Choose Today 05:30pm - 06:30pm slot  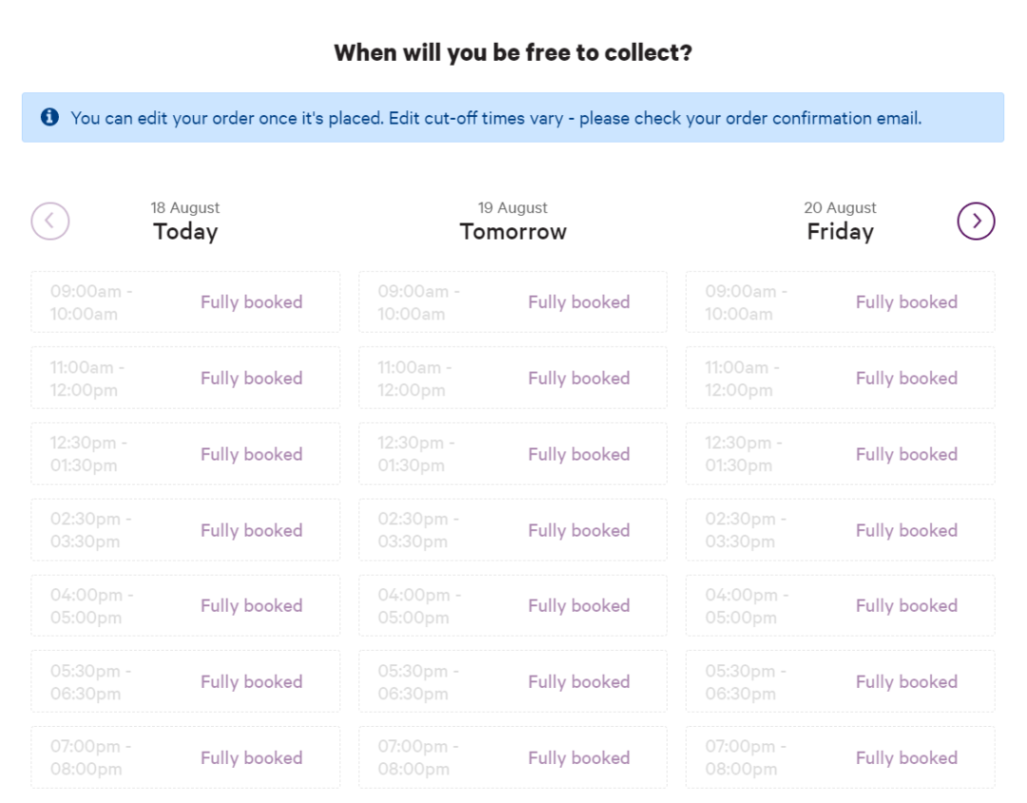[x=185, y=681]
